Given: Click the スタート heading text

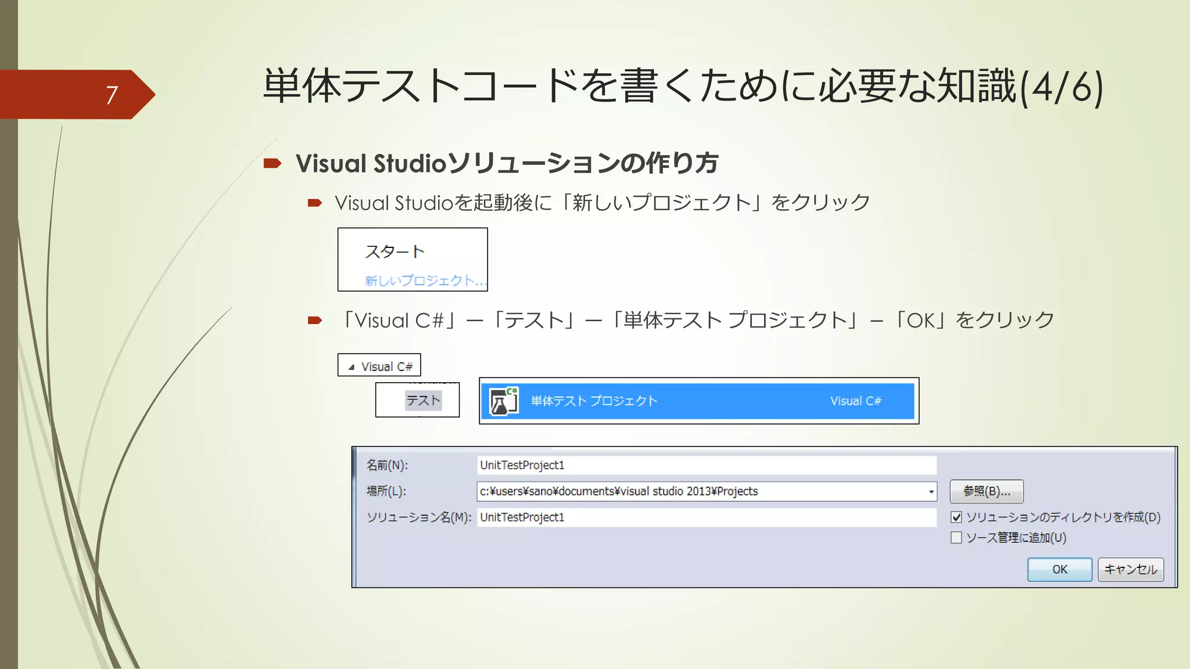Looking at the screenshot, I should click(x=395, y=251).
